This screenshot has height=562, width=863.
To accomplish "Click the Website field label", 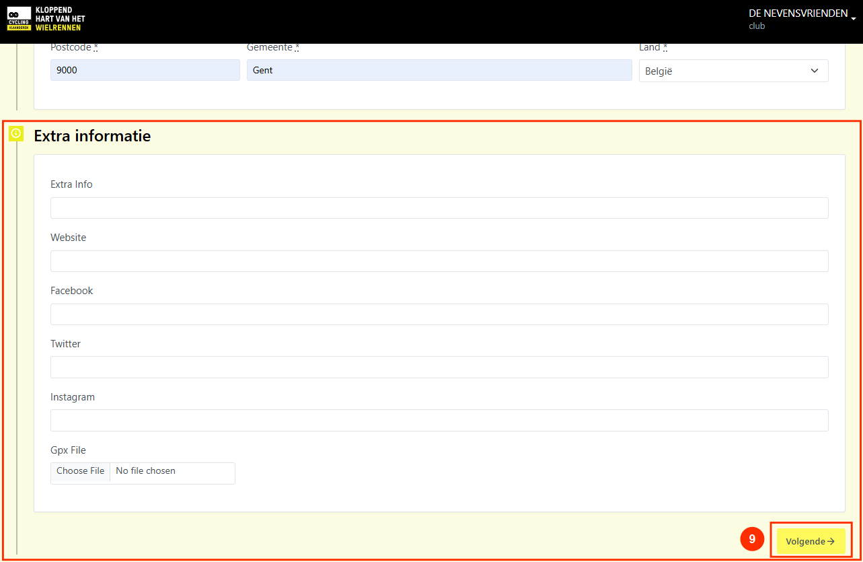I will (x=68, y=238).
